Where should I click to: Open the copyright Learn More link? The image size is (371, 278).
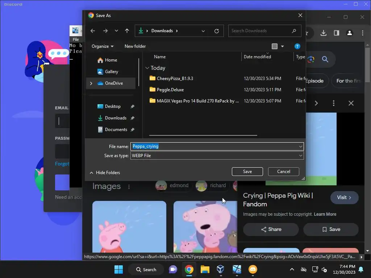(325, 214)
